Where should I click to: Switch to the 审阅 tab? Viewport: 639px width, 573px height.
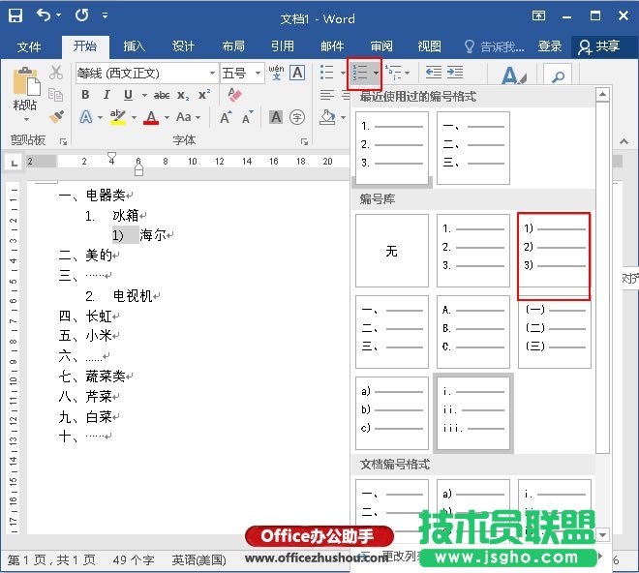point(381,46)
